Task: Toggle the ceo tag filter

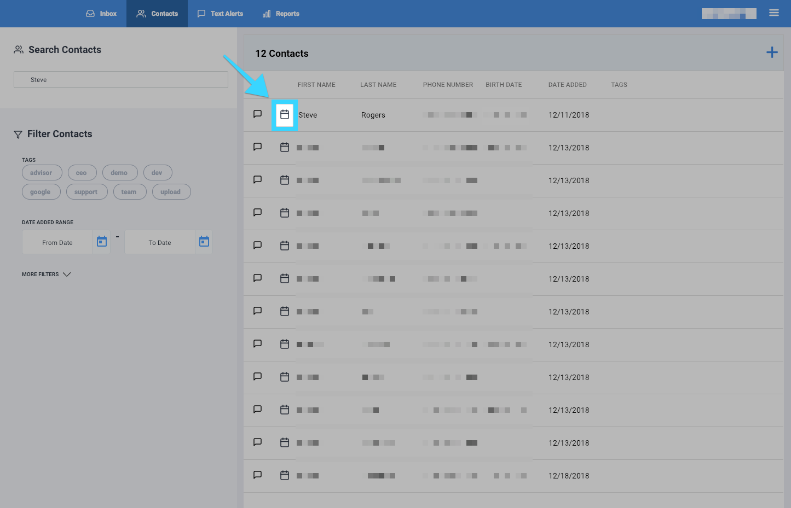Action: pyautogui.click(x=82, y=173)
